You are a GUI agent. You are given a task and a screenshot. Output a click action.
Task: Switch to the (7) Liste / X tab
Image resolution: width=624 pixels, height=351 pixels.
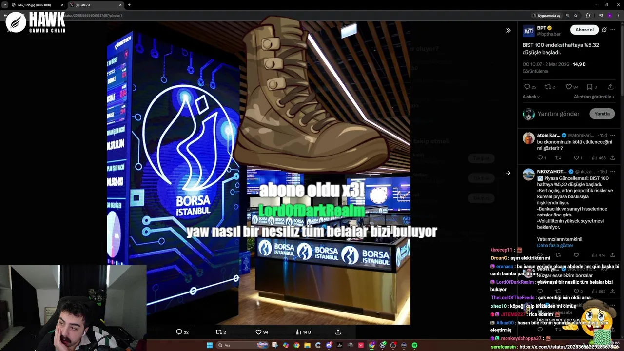pyautogui.click(x=95, y=5)
